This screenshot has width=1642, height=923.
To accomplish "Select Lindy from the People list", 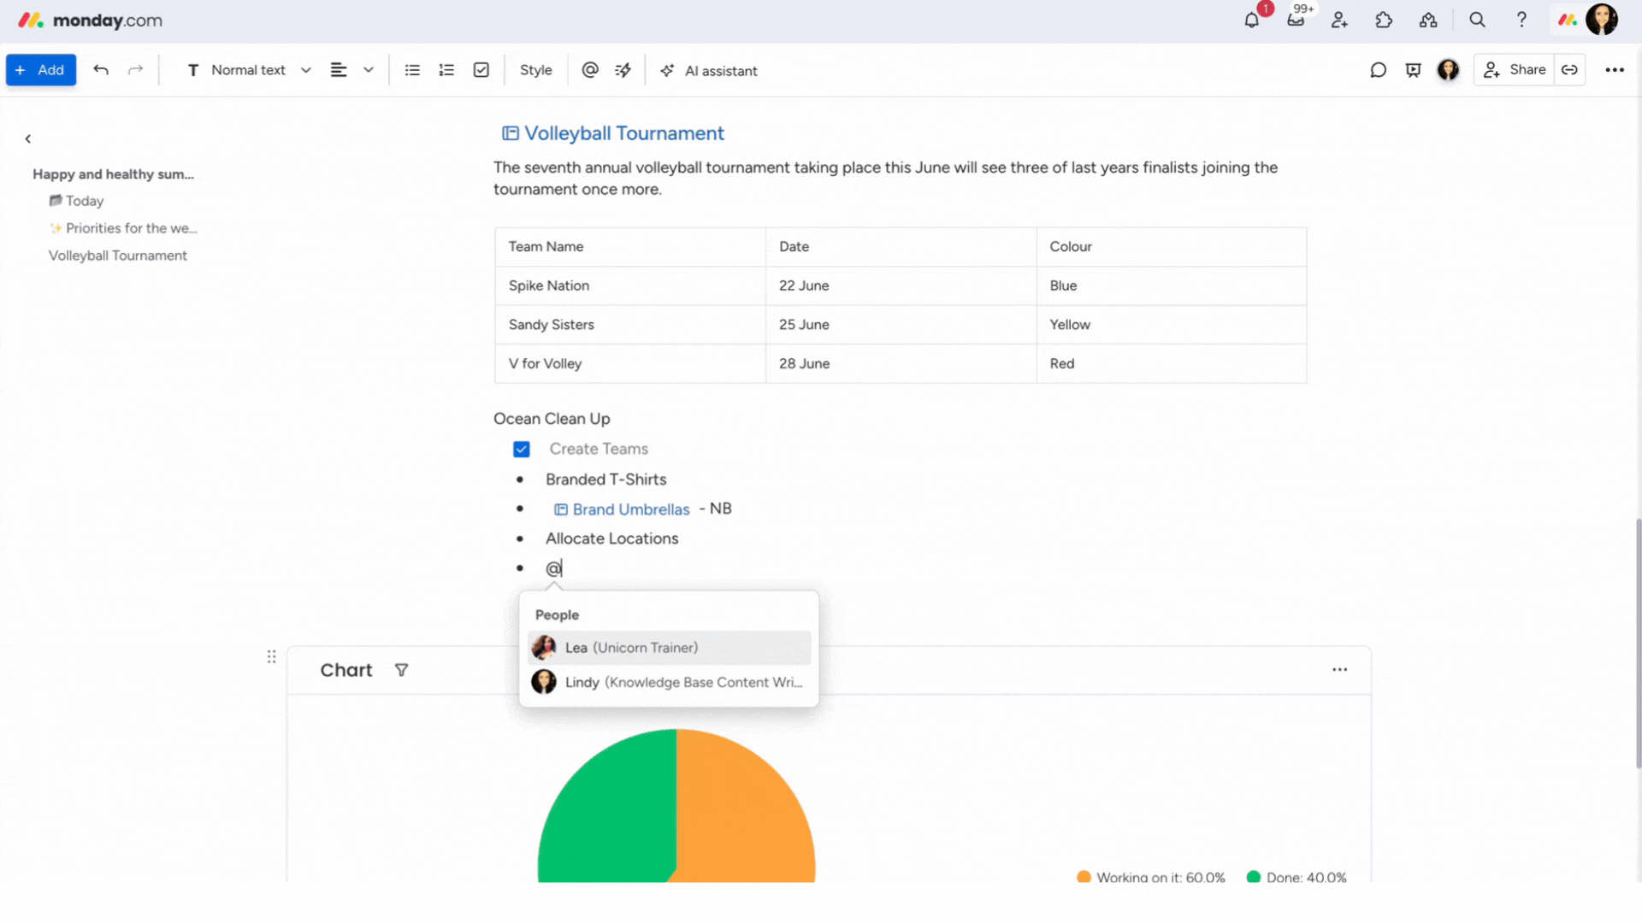I will pyautogui.click(x=669, y=682).
